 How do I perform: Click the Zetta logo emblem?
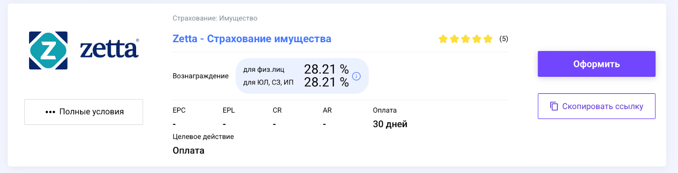(x=48, y=50)
